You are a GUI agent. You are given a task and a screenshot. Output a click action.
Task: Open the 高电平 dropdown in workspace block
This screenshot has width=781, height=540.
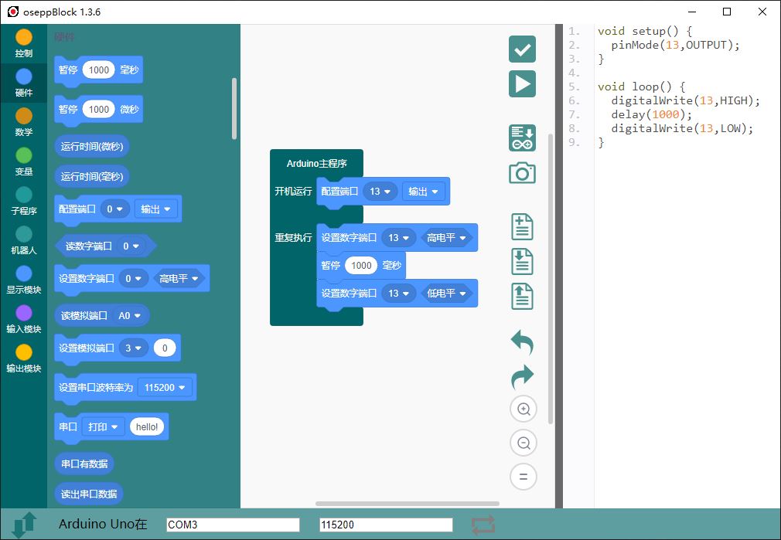point(447,238)
